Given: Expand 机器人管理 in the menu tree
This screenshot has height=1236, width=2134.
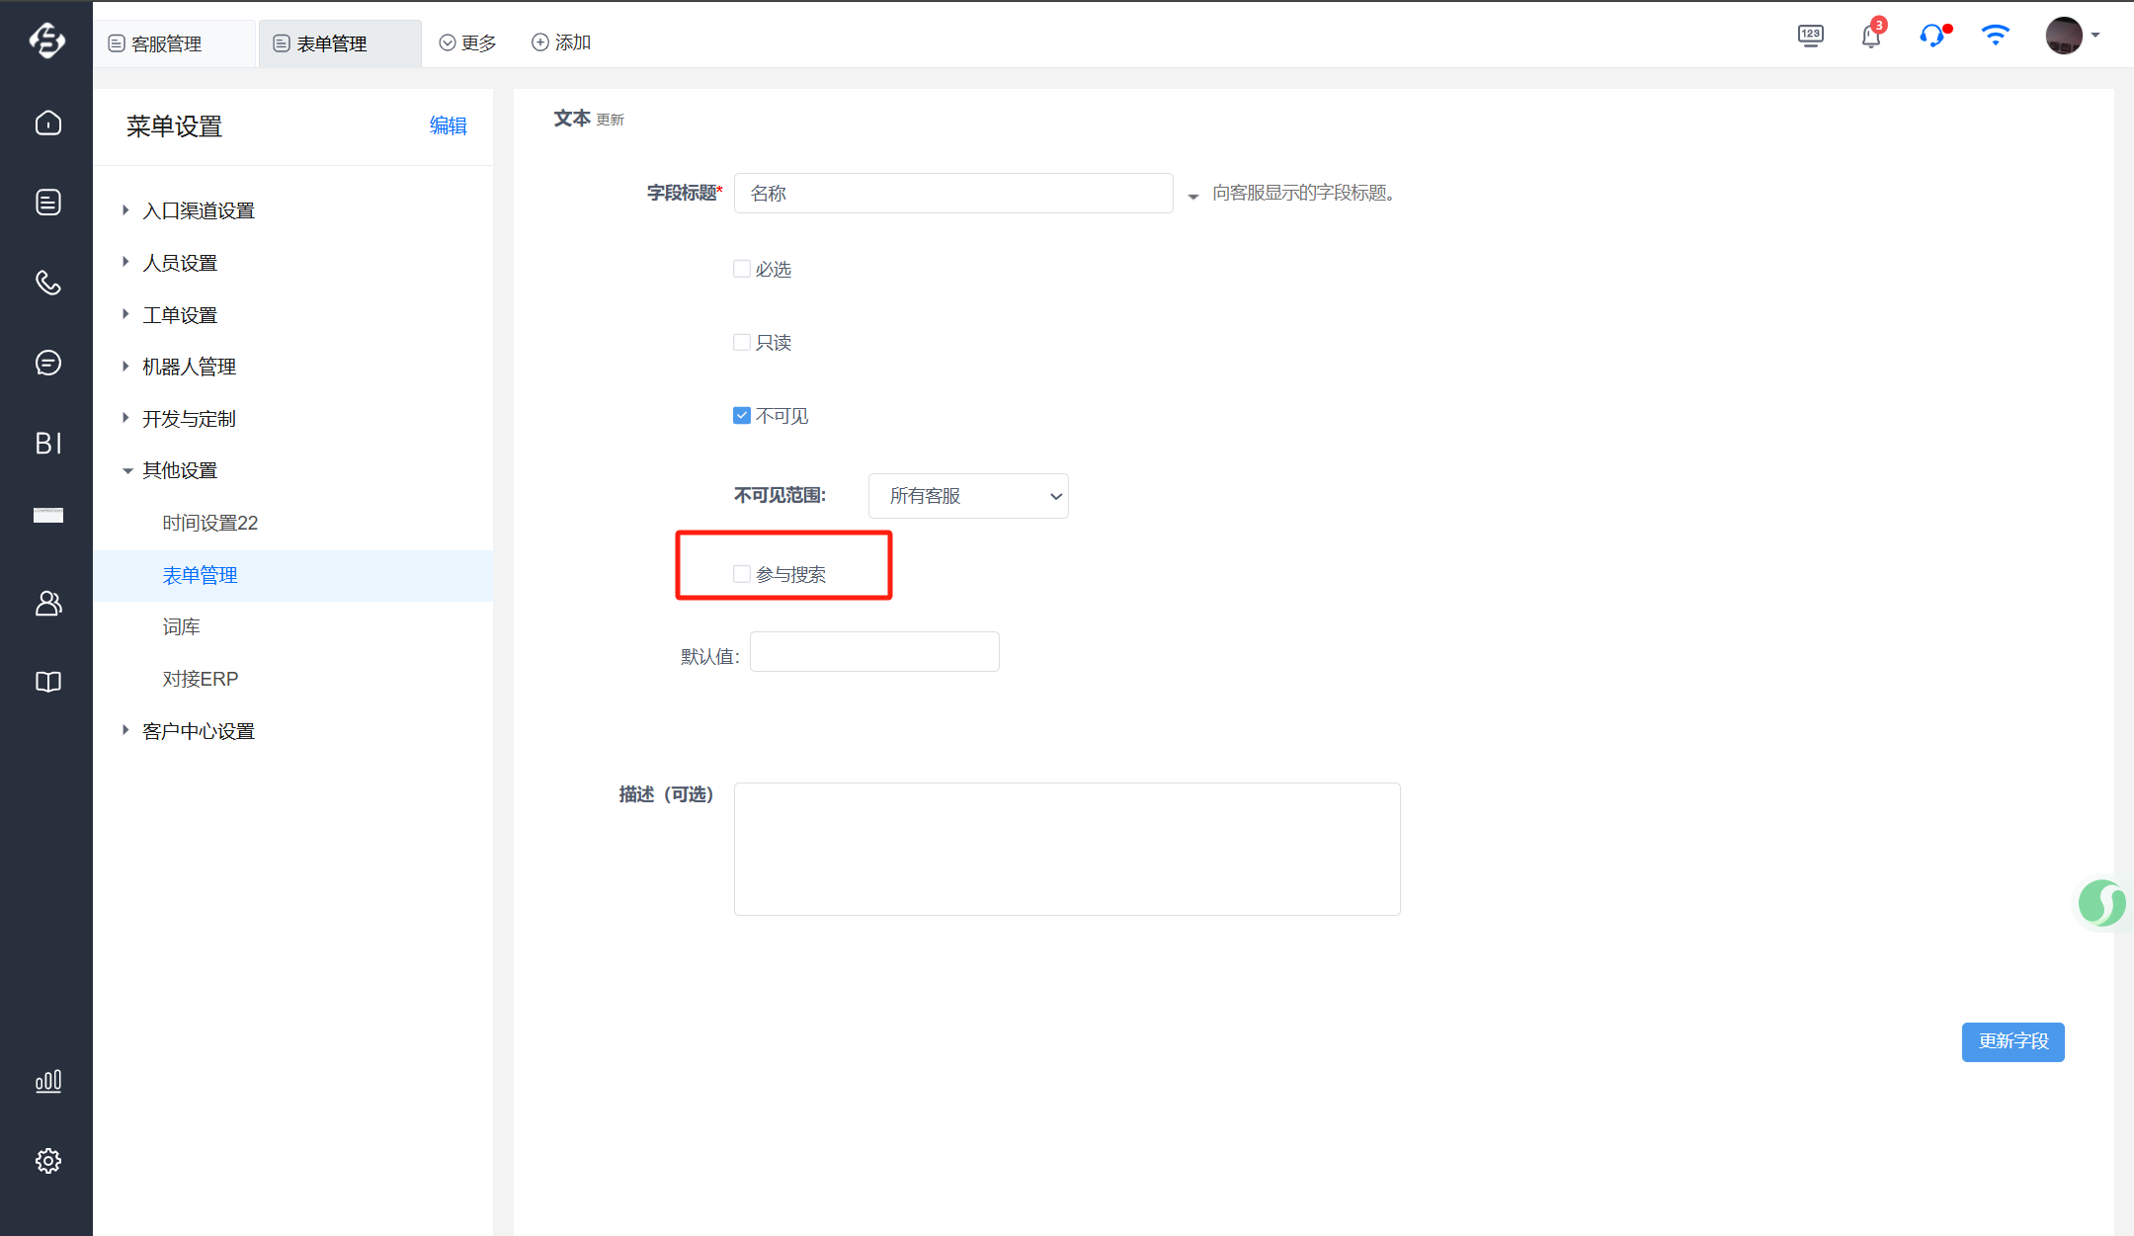Looking at the screenshot, I should click(x=125, y=366).
